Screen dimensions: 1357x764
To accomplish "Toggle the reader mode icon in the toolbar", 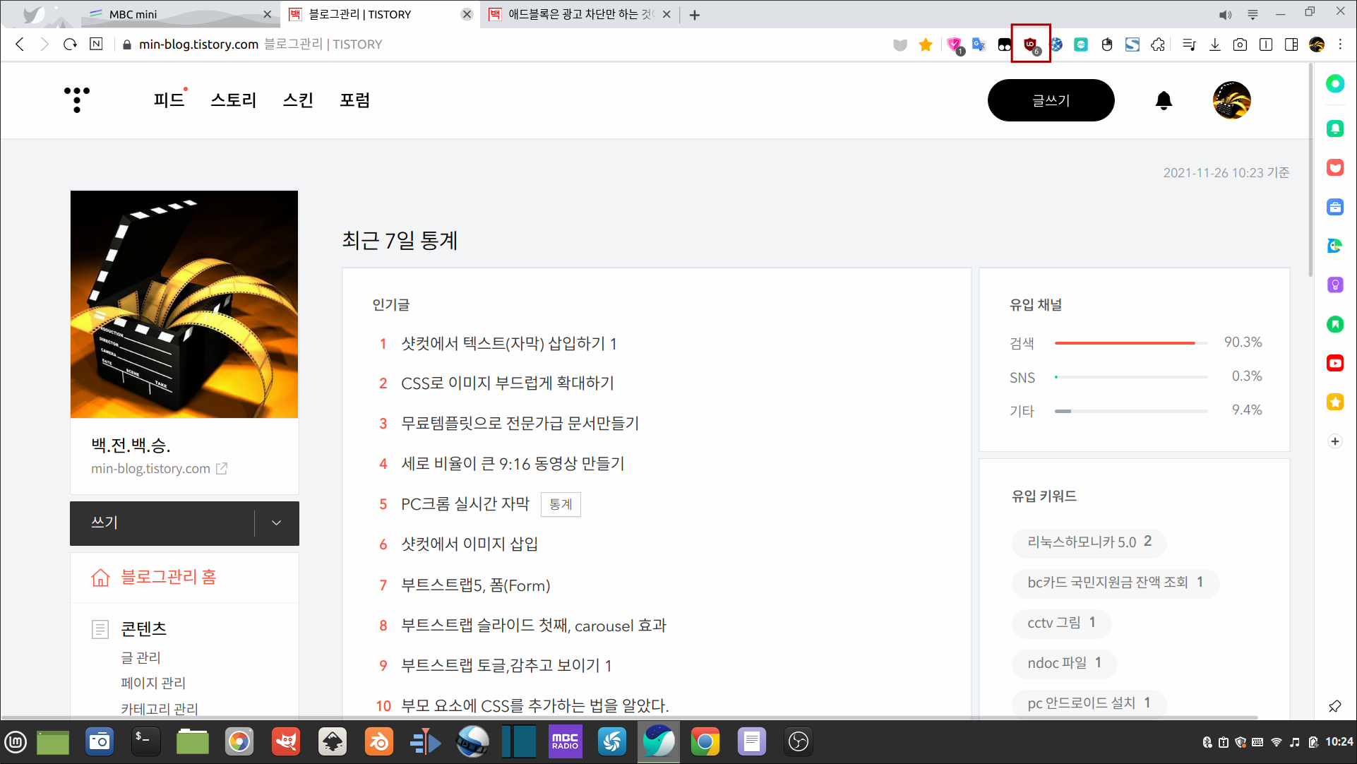I will point(1266,44).
